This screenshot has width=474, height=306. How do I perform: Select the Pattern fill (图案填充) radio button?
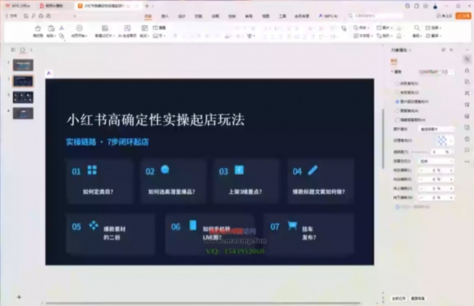pyautogui.click(x=397, y=111)
